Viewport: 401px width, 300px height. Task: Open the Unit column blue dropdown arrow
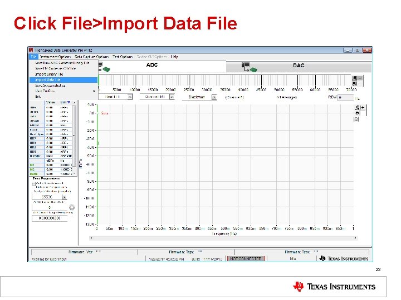(x=69, y=102)
